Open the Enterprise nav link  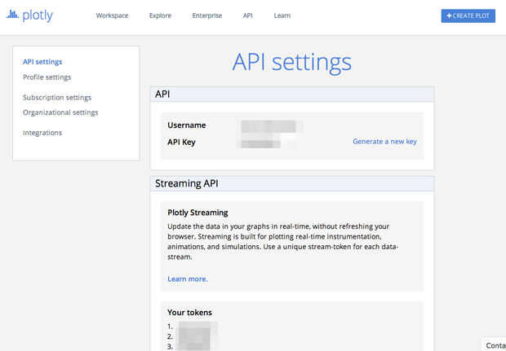[206, 15]
